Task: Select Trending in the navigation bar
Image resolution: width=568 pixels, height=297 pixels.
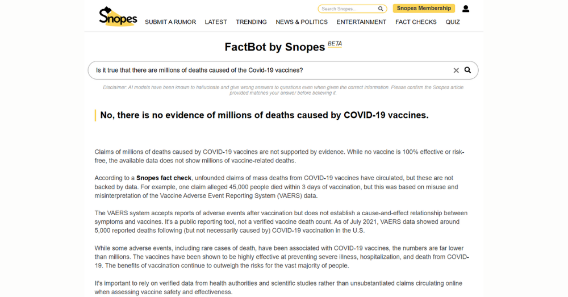Action: pyautogui.click(x=251, y=22)
